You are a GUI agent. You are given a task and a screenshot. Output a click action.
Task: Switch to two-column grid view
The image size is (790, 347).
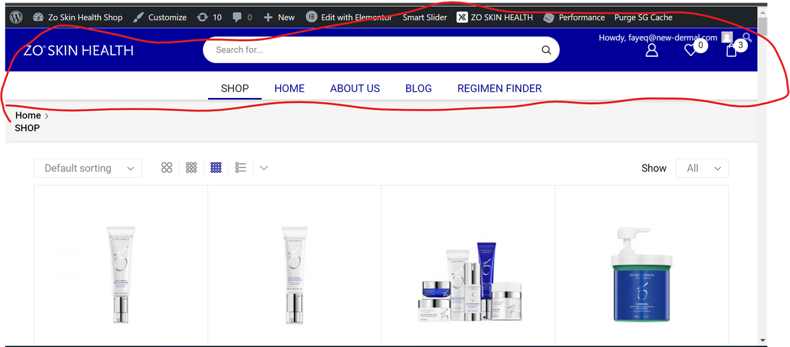(167, 168)
